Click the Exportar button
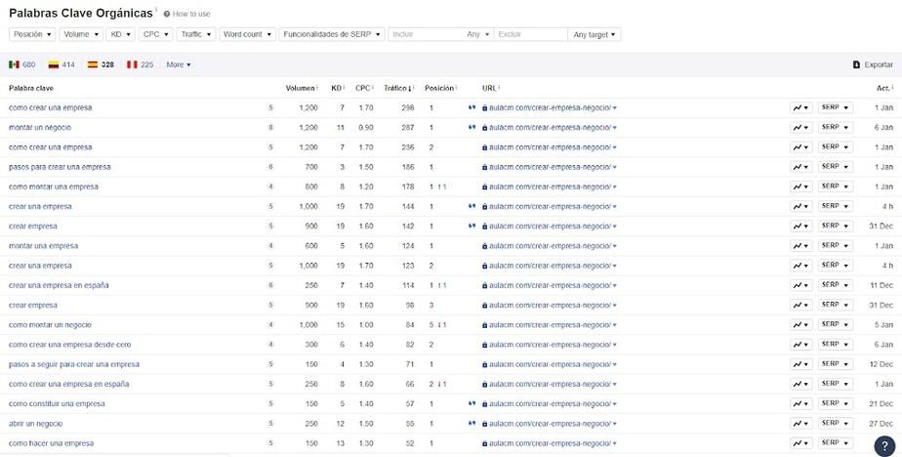The image size is (902, 457). (873, 65)
